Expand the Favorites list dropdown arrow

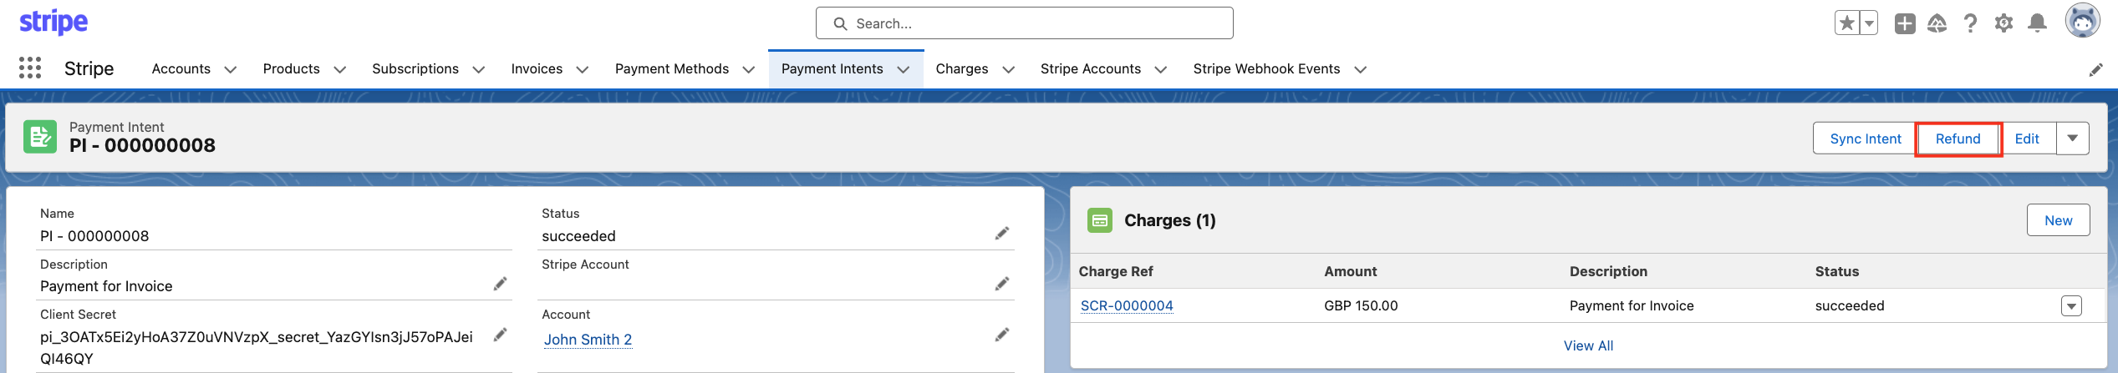click(1870, 23)
